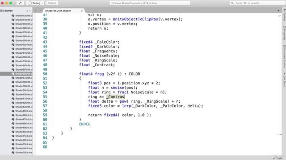Select Shader51Lit in the Solution tree

(x=24, y=136)
